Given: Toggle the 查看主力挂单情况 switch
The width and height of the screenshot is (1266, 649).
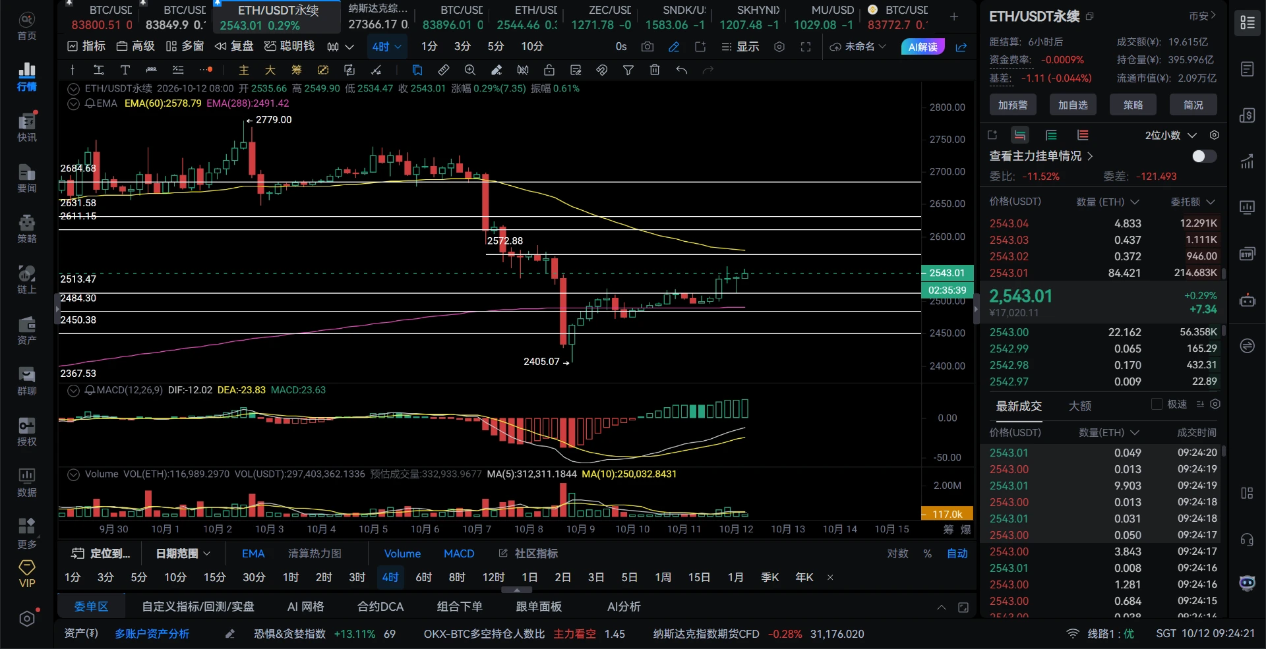Looking at the screenshot, I should (x=1204, y=156).
